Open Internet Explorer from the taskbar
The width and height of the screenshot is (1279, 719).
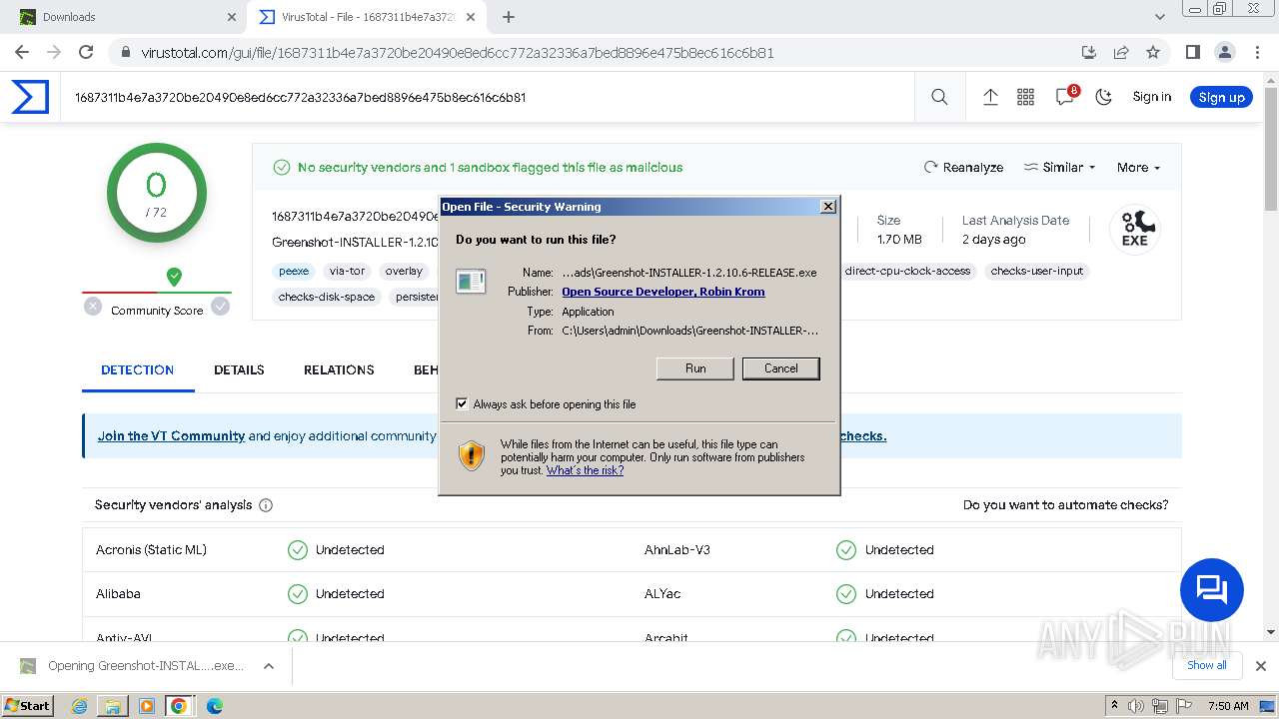coord(79,706)
